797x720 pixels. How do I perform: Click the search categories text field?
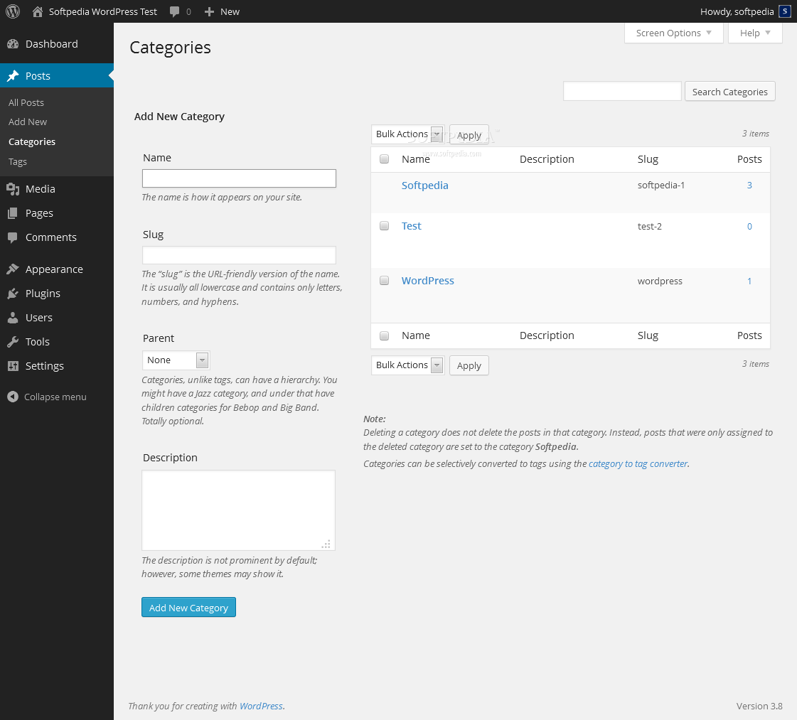pos(622,91)
